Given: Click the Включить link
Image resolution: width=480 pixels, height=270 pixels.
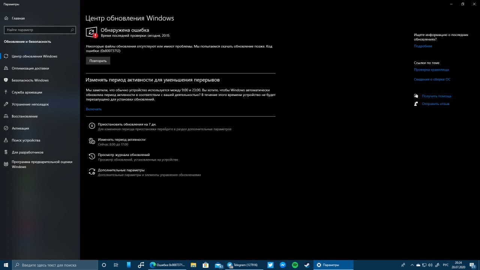Looking at the screenshot, I should [94, 109].
